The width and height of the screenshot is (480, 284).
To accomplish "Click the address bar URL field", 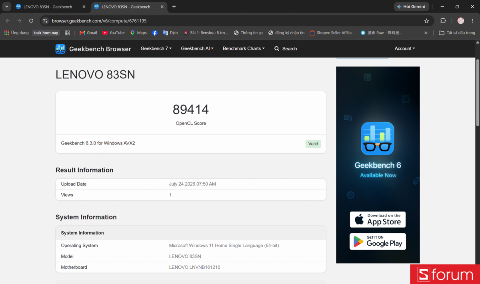I will click(x=236, y=21).
